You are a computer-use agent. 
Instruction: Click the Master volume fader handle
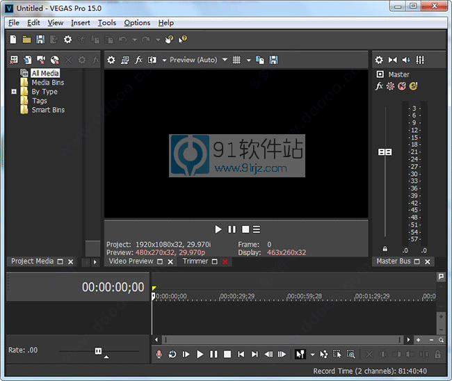pyautogui.click(x=385, y=152)
